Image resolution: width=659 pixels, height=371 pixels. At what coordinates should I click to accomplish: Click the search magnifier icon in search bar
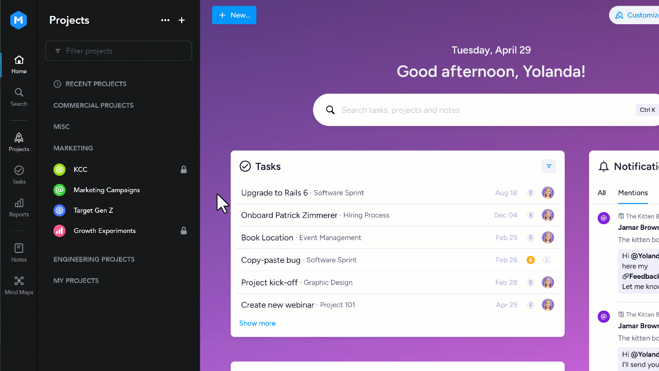coord(331,110)
